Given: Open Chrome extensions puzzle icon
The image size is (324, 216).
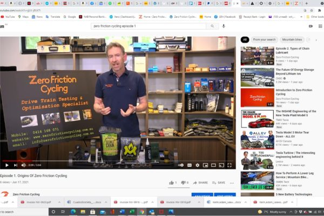Looking at the screenshot, I should click(320, 10).
